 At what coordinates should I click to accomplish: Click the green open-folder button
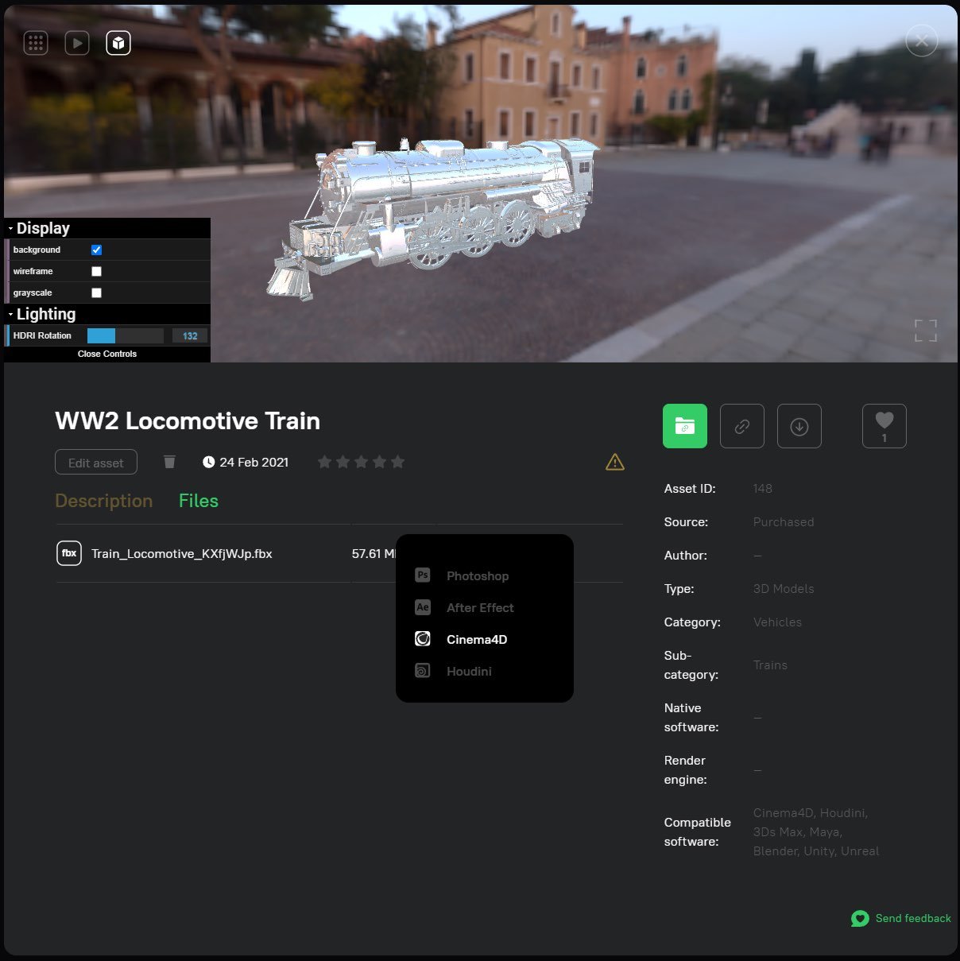click(x=684, y=426)
